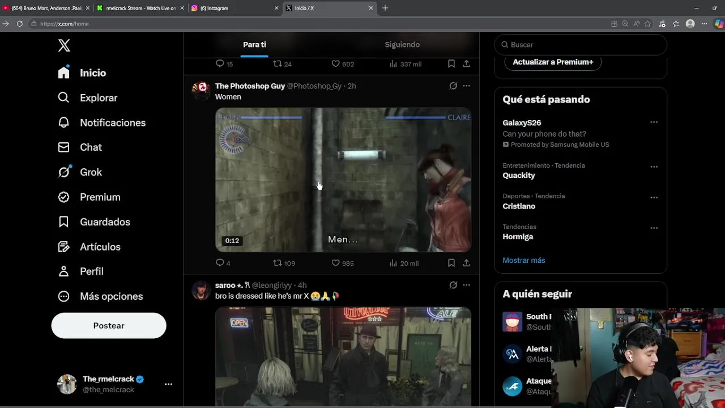Open a new browser tab
725x408 pixels.
click(385, 8)
